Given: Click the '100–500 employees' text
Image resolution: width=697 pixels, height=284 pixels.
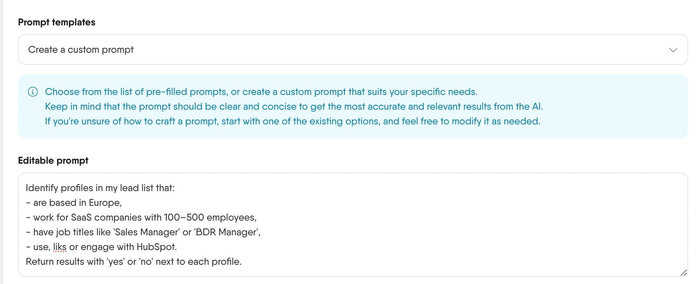Looking at the screenshot, I should tap(210, 217).
